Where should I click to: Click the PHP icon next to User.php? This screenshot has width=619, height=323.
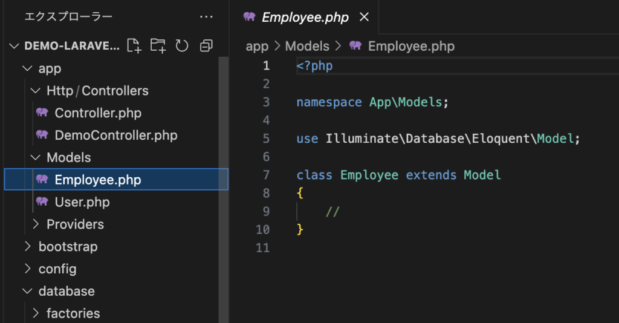point(42,201)
